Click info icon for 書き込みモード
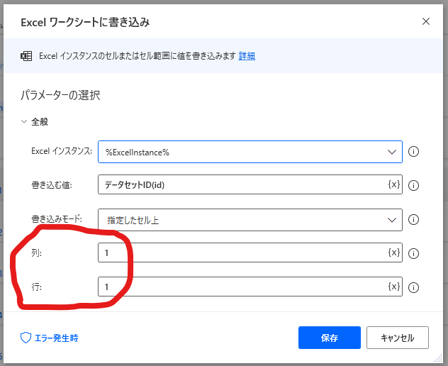 (x=413, y=220)
